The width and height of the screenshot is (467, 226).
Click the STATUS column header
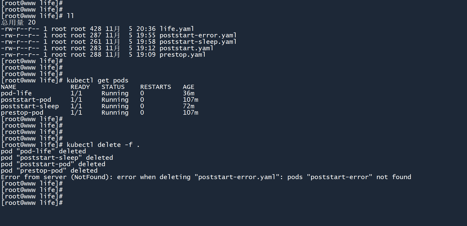[113, 87]
